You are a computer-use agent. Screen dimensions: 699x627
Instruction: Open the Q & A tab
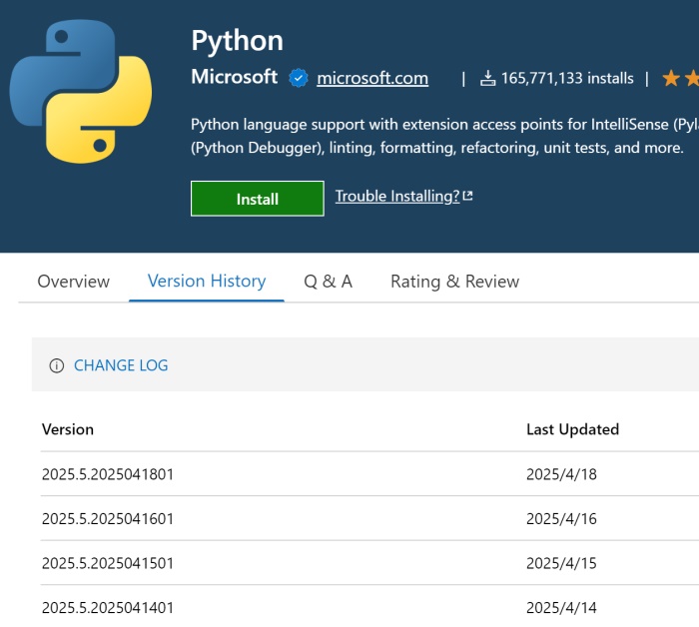click(329, 282)
